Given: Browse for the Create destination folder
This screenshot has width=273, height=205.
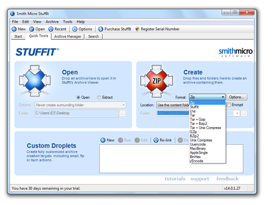Looking at the screenshot, I should point(244,114).
